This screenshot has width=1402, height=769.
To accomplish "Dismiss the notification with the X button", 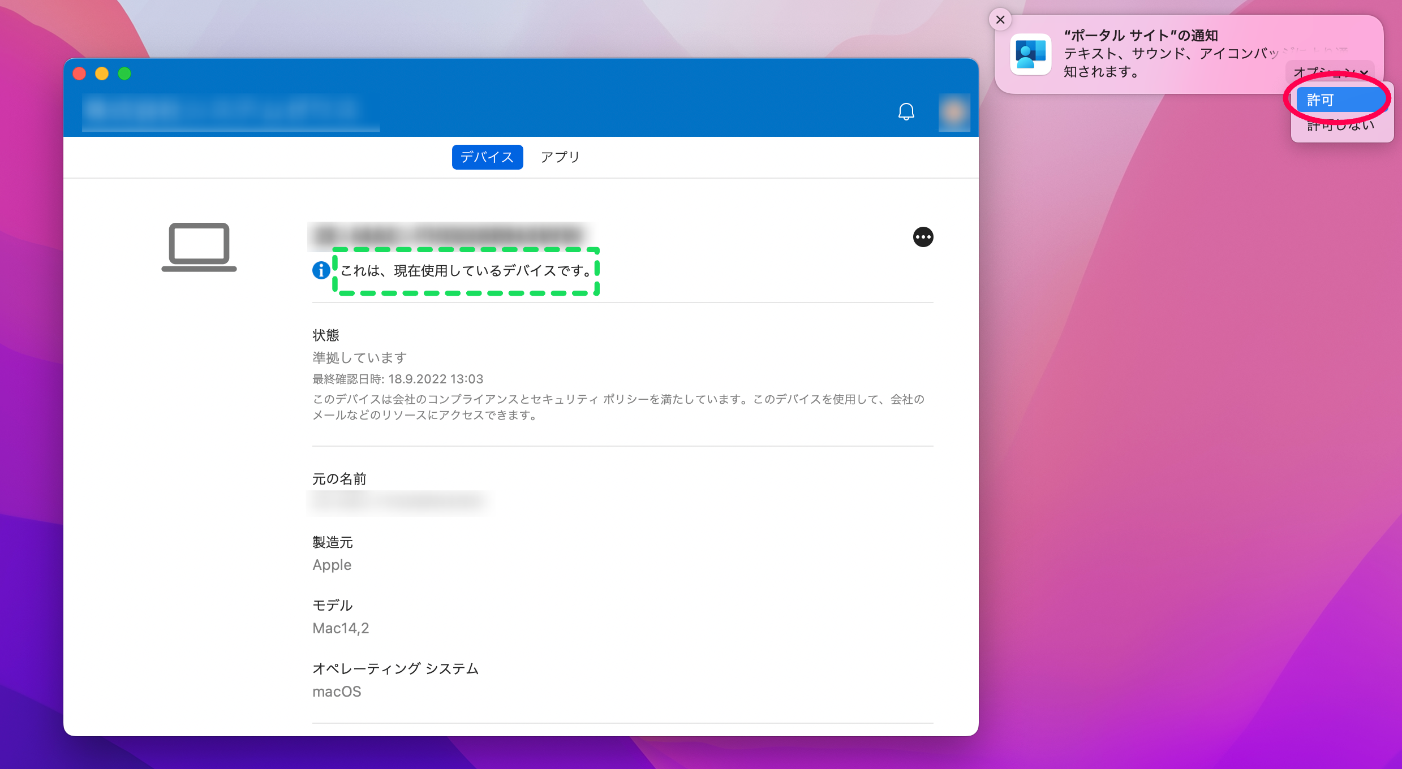I will pyautogui.click(x=1000, y=20).
